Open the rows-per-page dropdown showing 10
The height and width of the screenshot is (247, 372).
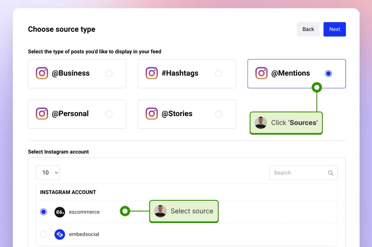tap(48, 173)
